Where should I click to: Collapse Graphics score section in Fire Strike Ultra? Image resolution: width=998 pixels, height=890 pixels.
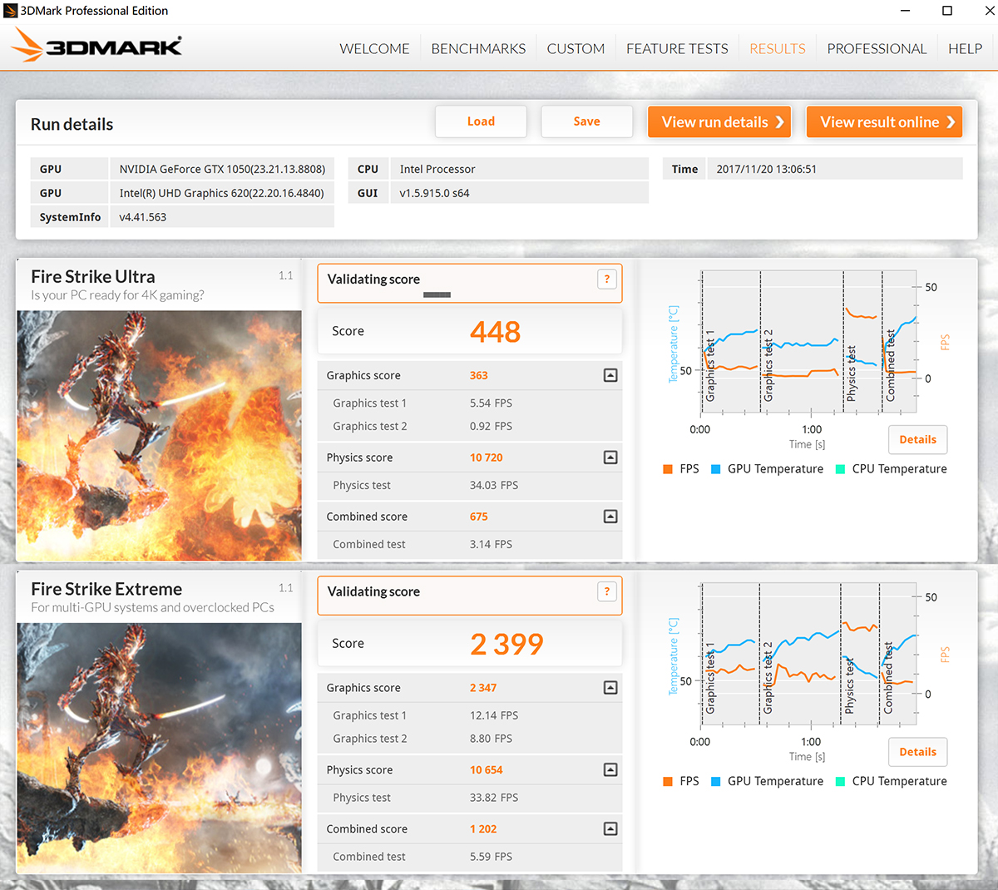(610, 375)
